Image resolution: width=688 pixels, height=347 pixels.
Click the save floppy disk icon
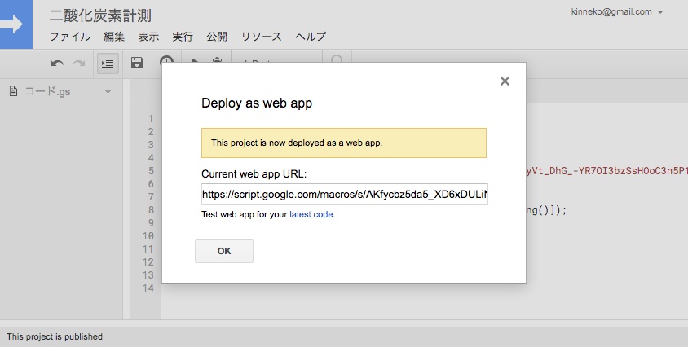coord(137,64)
